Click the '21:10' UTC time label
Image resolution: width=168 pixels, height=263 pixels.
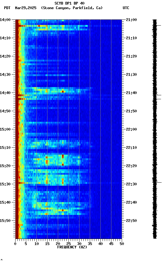pos(131,38)
